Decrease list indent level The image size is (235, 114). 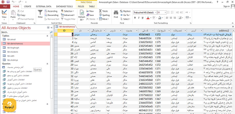[x=177, y=13]
